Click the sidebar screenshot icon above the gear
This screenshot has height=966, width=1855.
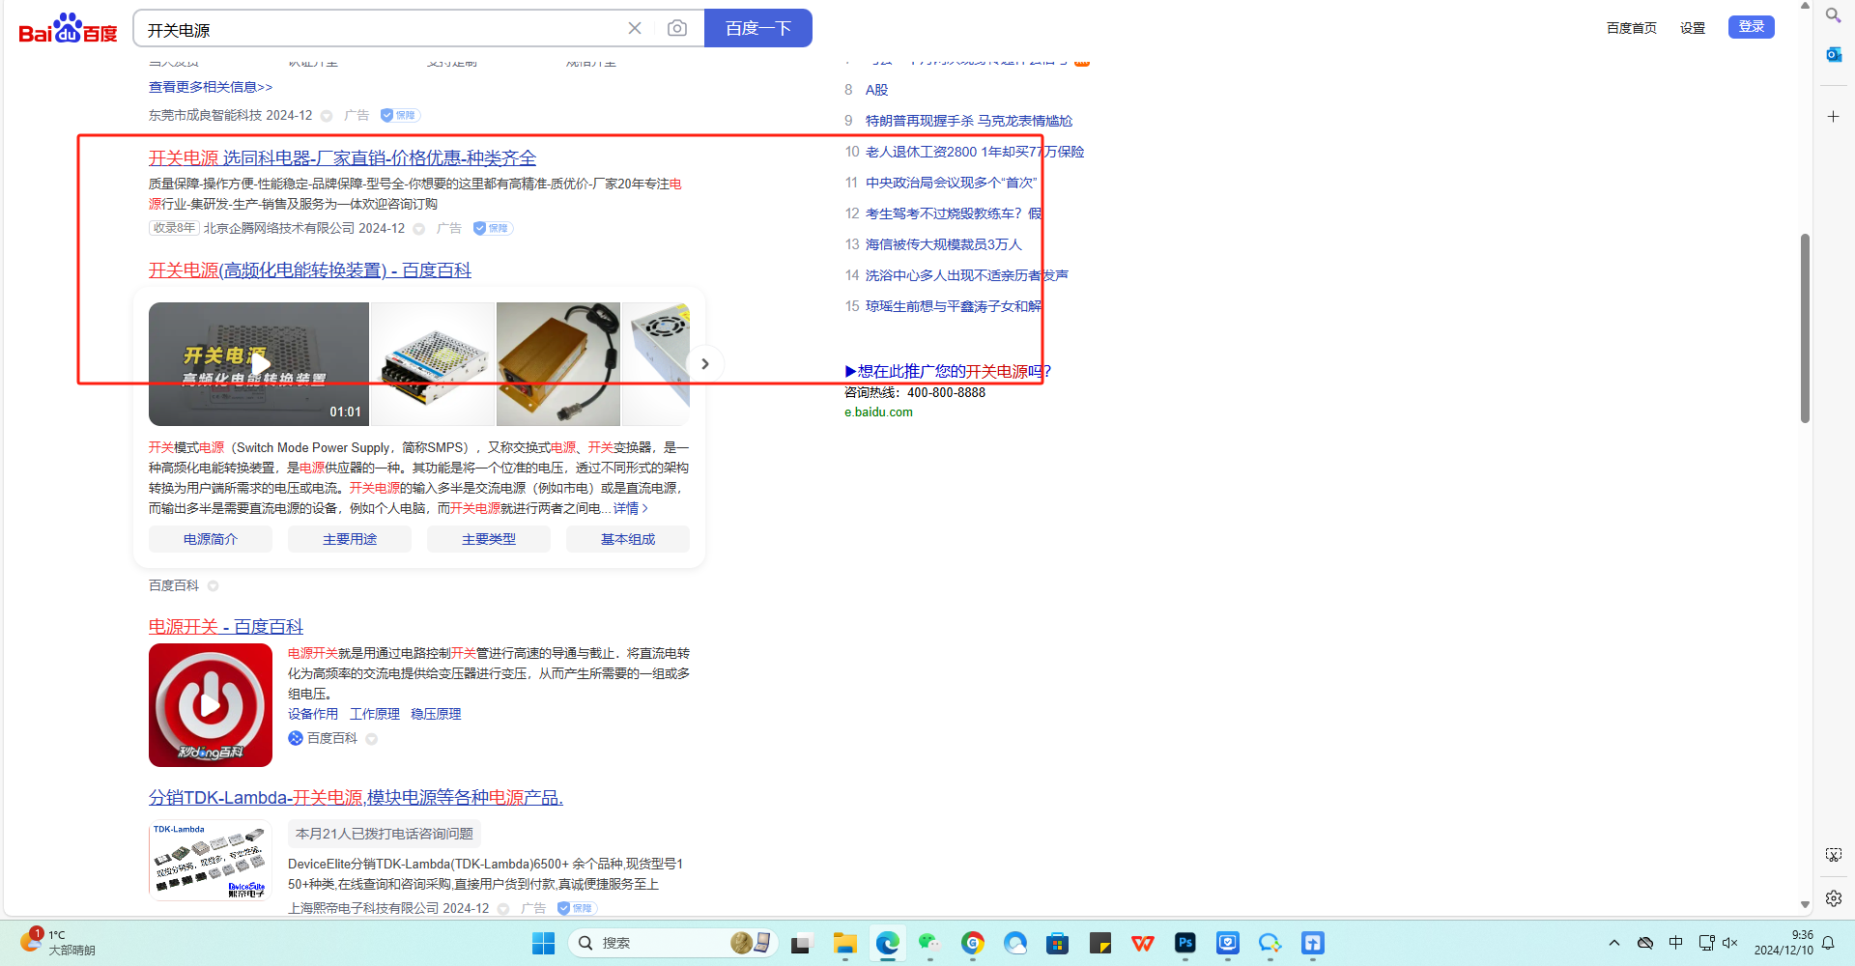(x=1833, y=855)
